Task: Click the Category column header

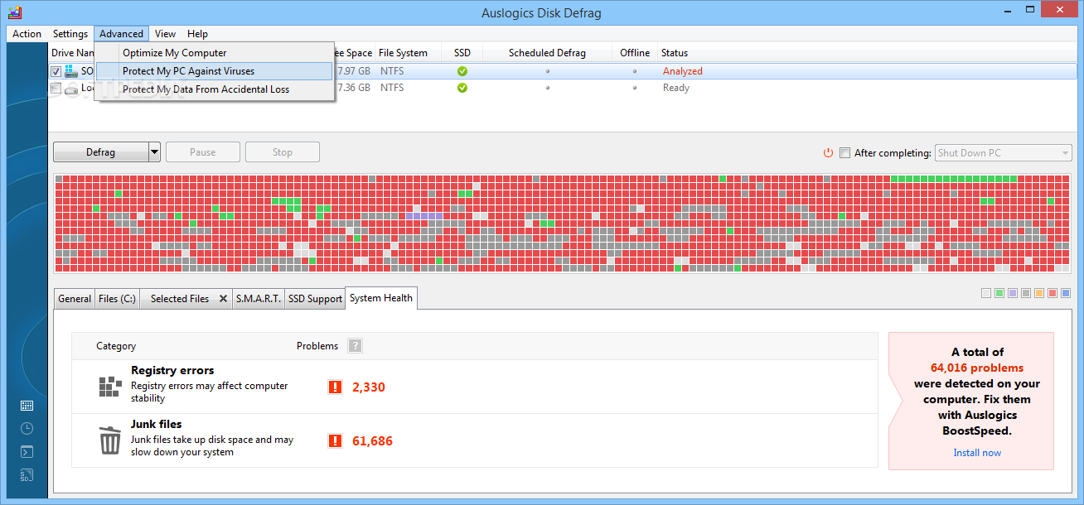Action: tap(116, 346)
